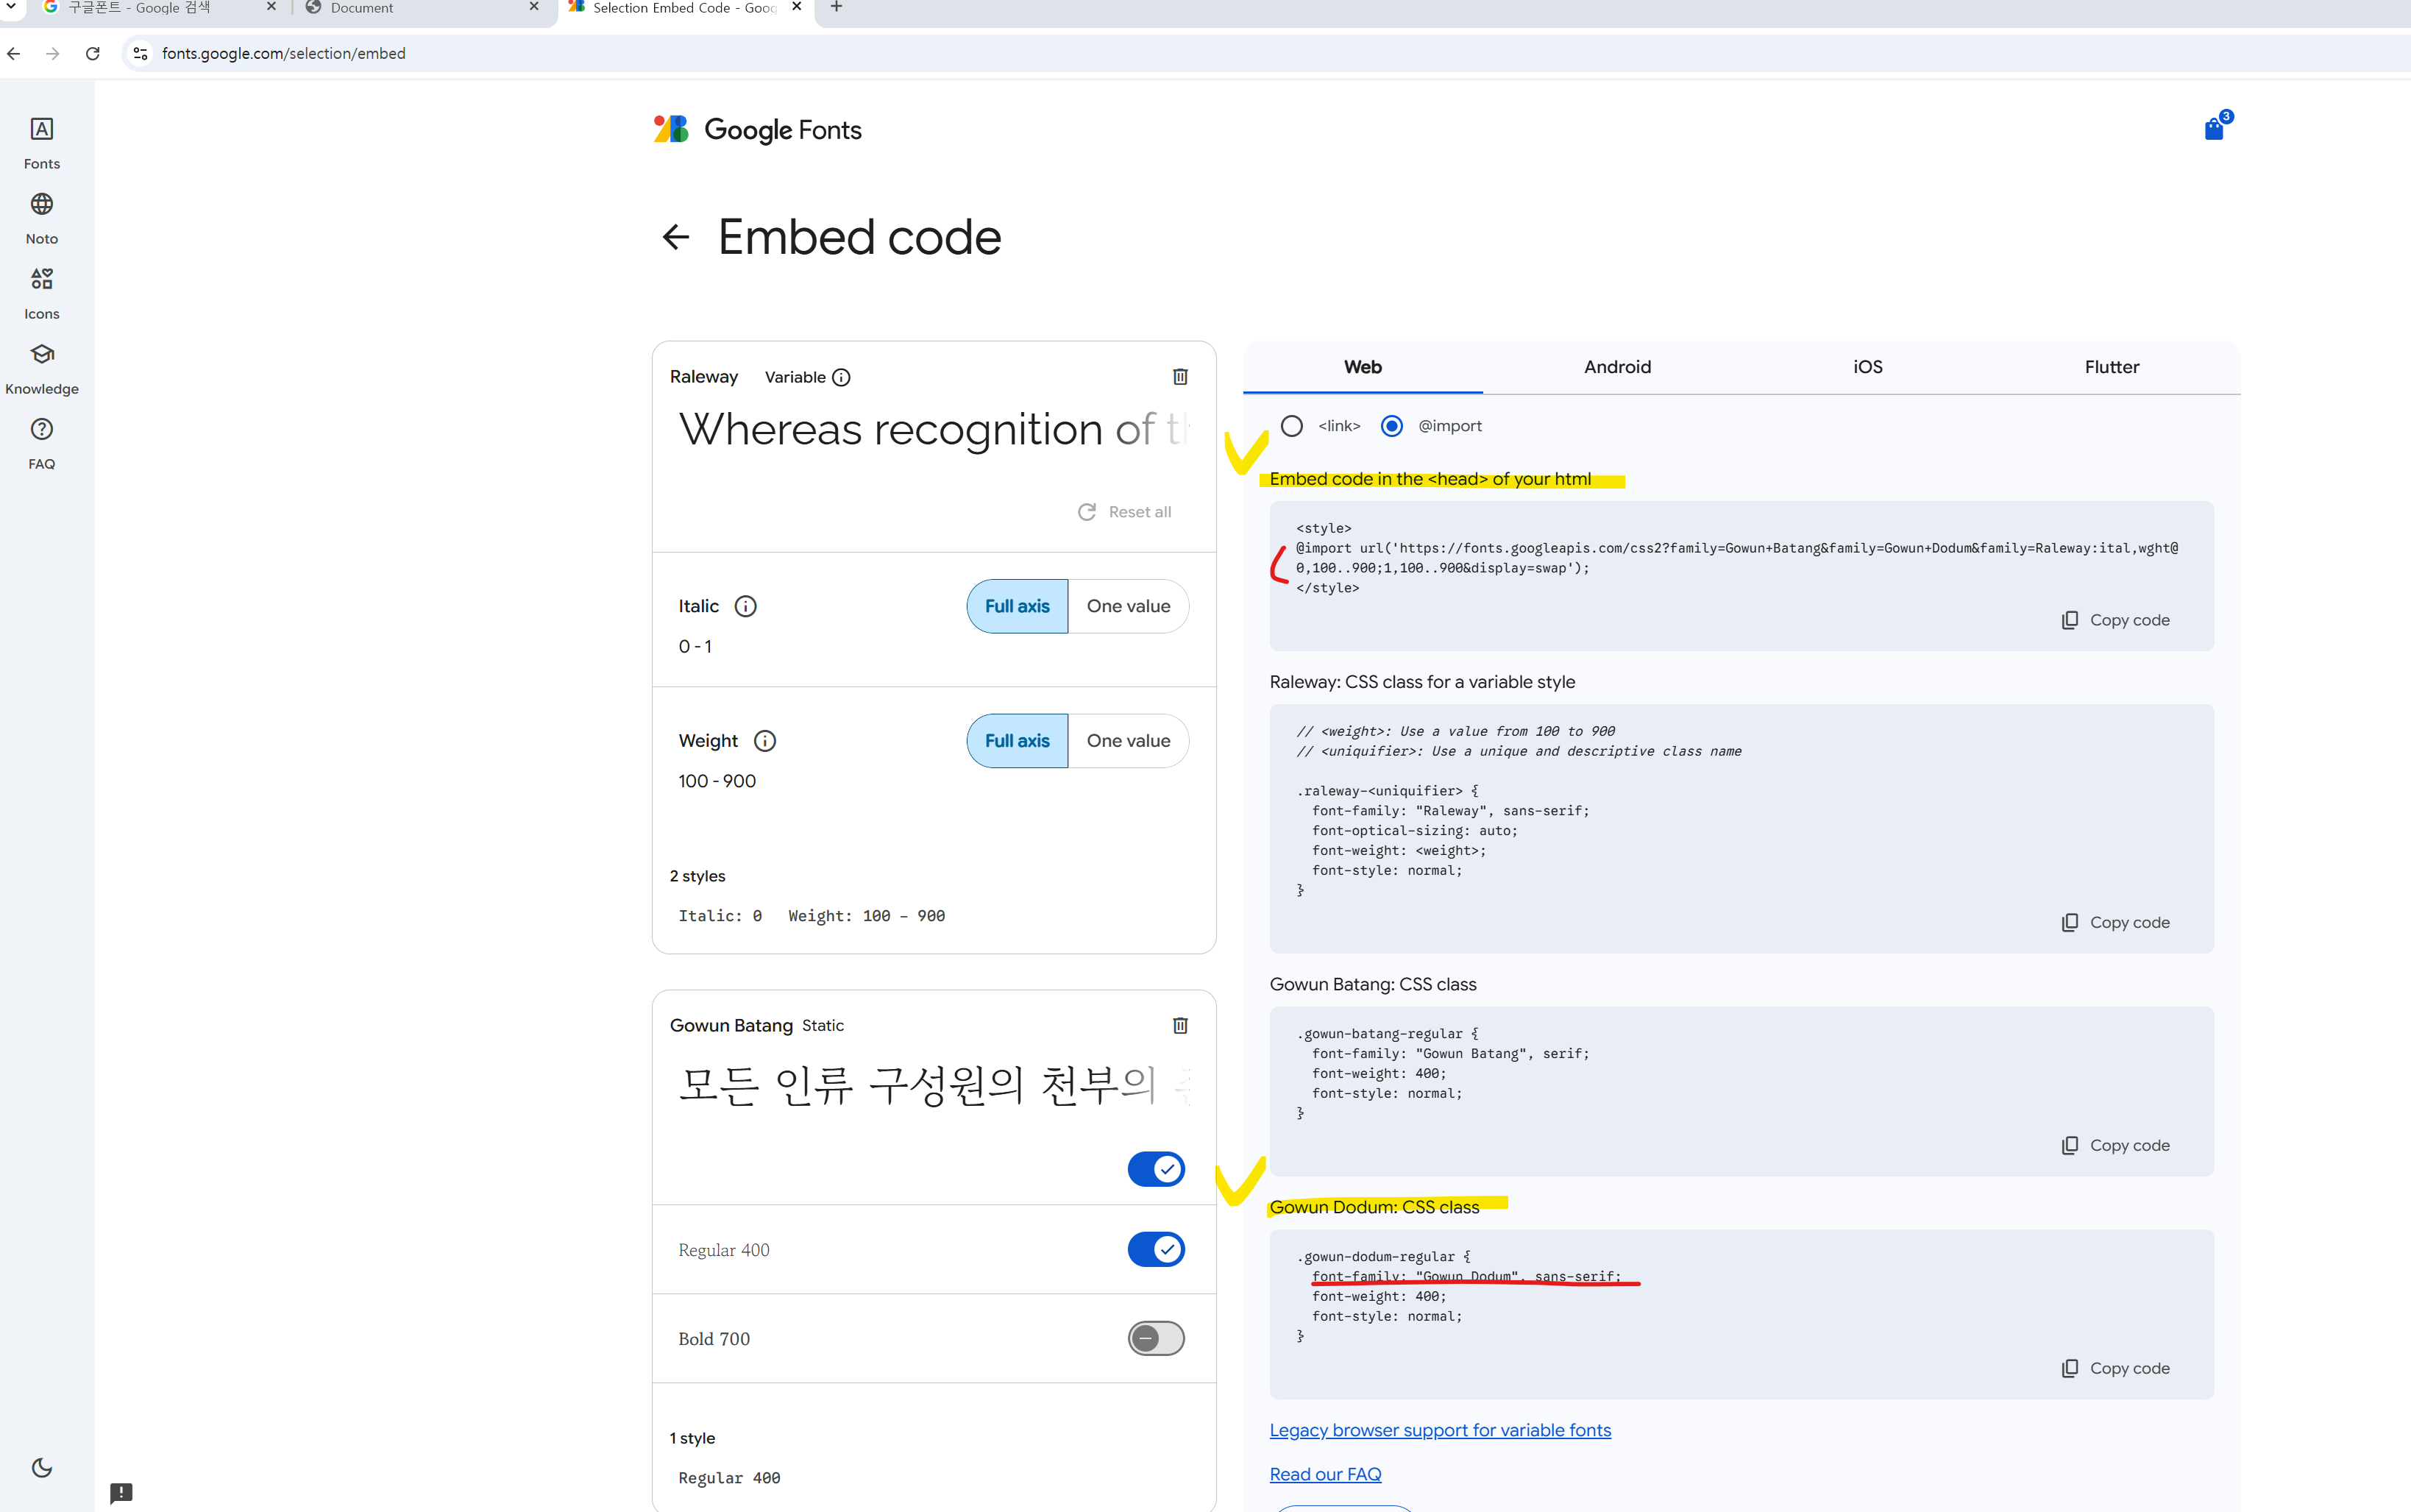The height and width of the screenshot is (1512, 2411).
Task: Copy code for Raleway CSS class
Action: (2116, 922)
